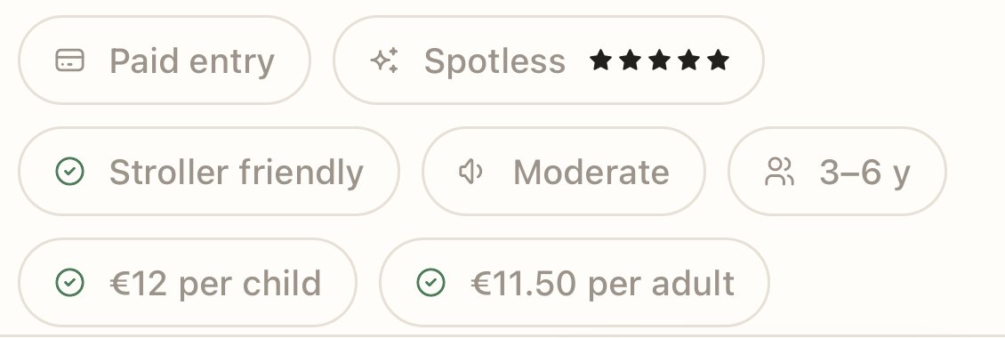Screen dimensions: 1005x338
Task: Click the speaker icon beside Moderate
Action: click(471, 172)
